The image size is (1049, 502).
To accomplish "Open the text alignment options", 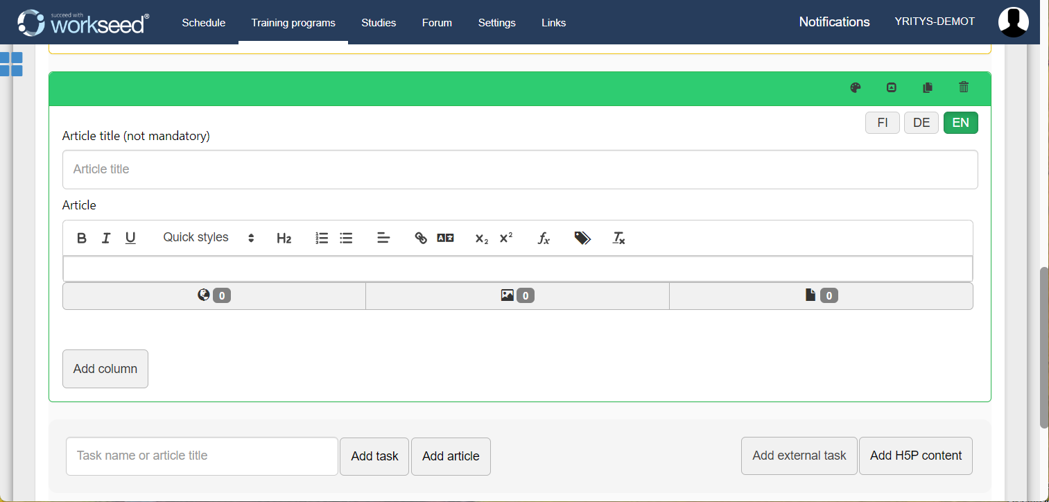I will (x=383, y=238).
